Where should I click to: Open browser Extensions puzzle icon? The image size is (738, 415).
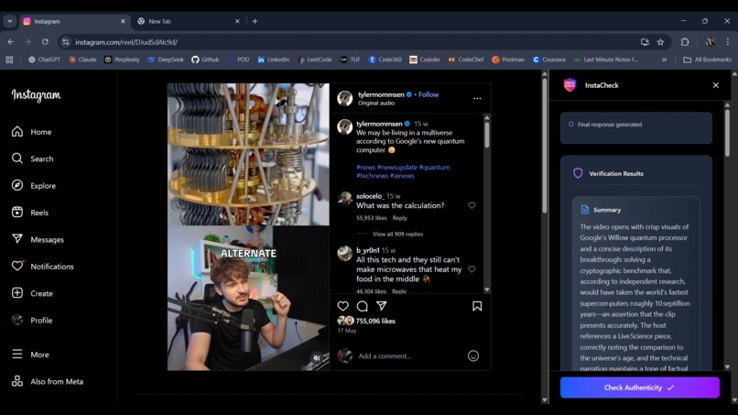685,42
